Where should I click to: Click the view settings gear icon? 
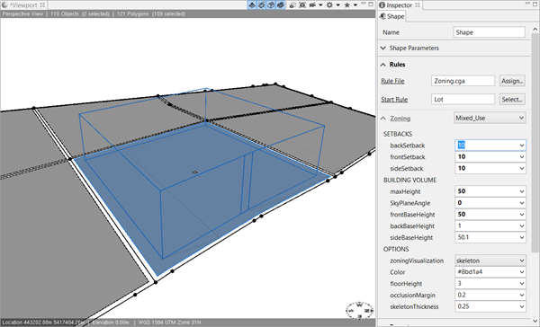(329, 4)
